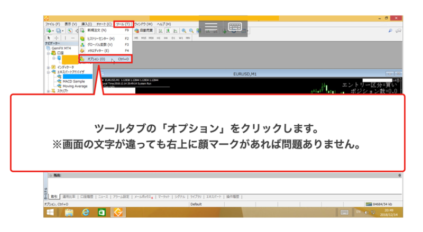
Task: Click the search magnifier icon at top right
Action: click(390, 31)
